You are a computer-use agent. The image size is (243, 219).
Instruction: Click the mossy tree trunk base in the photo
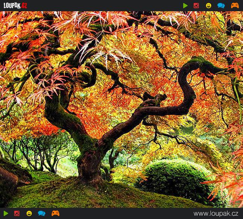89,164
